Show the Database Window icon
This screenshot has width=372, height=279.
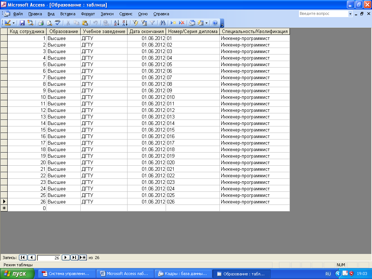pyautogui.click(x=192, y=23)
